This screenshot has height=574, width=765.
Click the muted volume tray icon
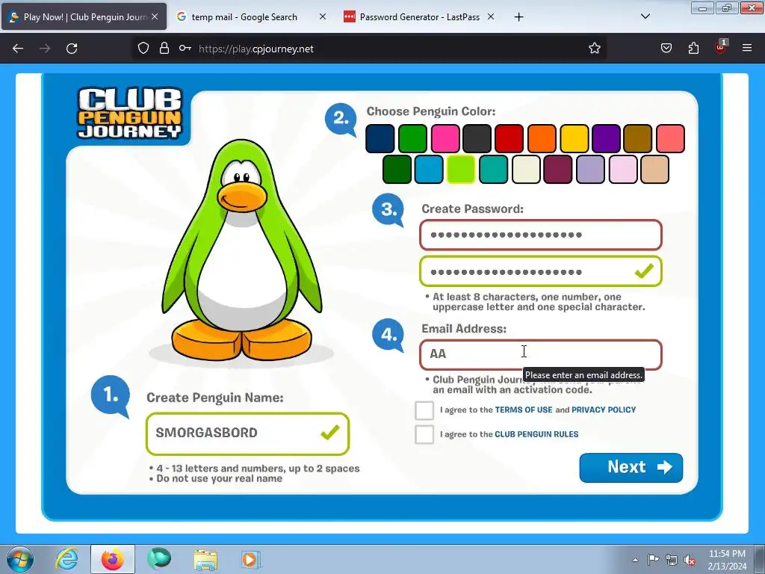click(690, 560)
